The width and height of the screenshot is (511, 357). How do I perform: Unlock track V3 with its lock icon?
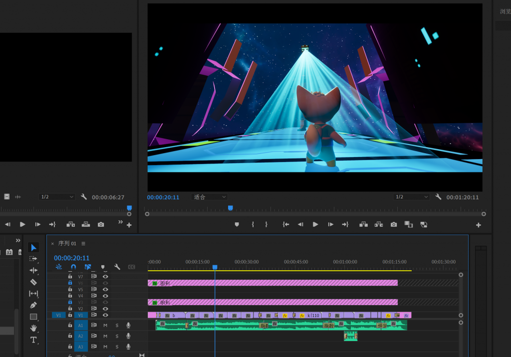point(70,302)
